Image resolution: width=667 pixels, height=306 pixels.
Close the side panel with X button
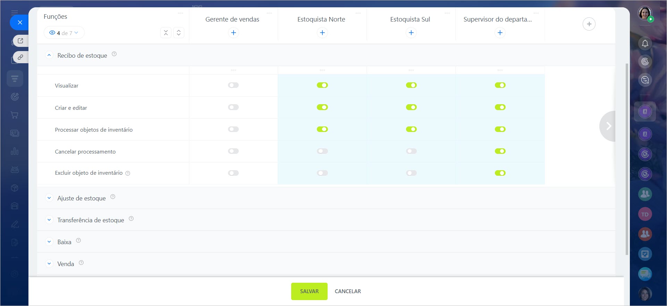(x=20, y=23)
